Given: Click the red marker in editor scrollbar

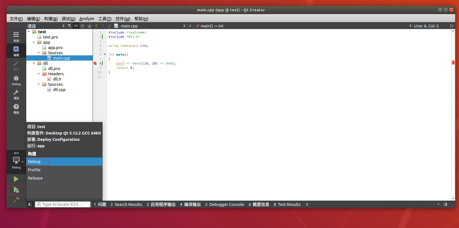Looking at the screenshot, I should pyautogui.click(x=453, y=63).
